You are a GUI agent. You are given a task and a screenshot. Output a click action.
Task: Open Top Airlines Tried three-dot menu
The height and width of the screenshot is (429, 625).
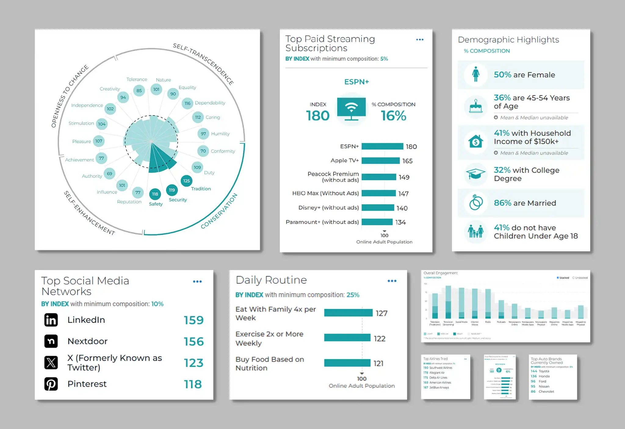click(465, 359)
